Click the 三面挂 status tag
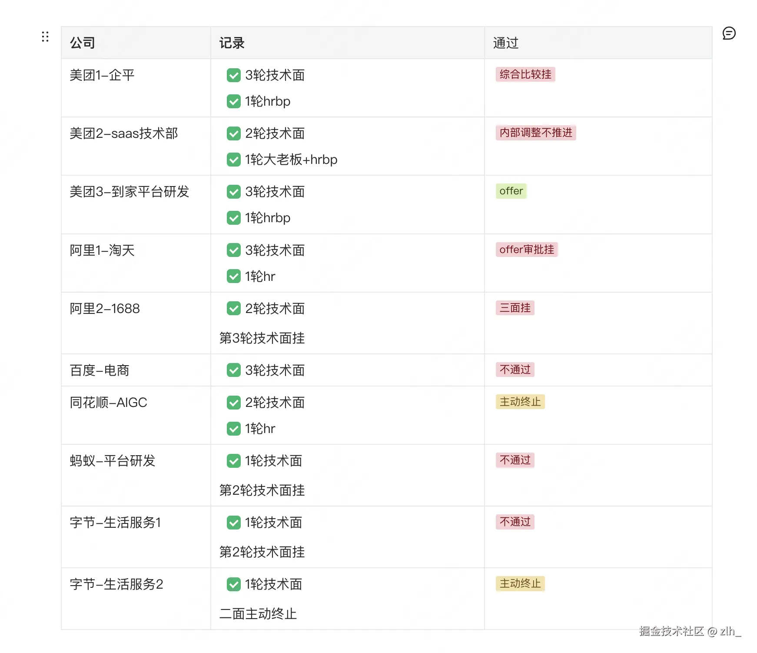This screenshot has width=757, height=653. tap(515, 308)
